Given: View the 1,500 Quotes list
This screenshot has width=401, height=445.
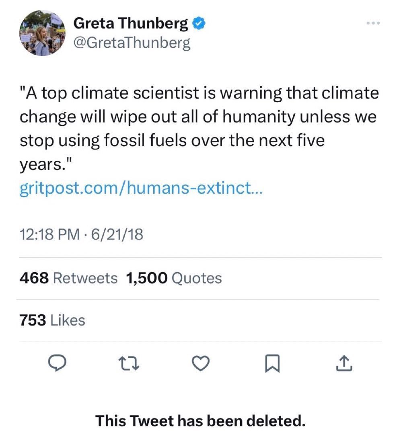Looking at the screenshot, I should (x=174, y=278).
